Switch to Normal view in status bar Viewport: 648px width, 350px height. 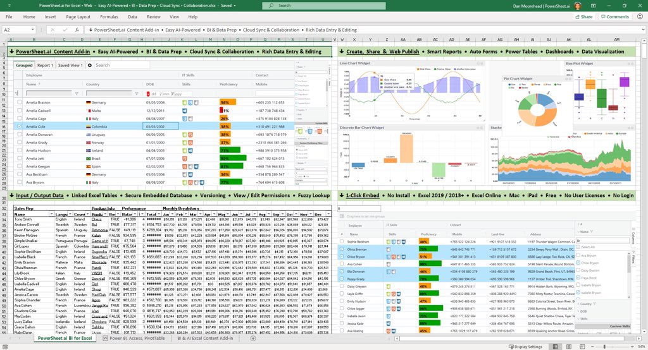555,346
